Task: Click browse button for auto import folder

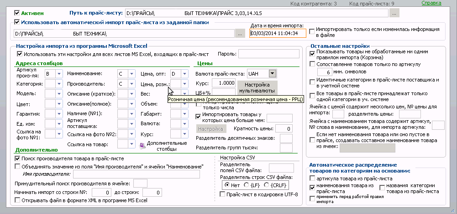Action: (x=240, y=33)
